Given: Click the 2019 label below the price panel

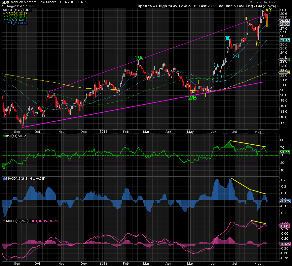Looking at the screenshot, I should coord(103,132).
